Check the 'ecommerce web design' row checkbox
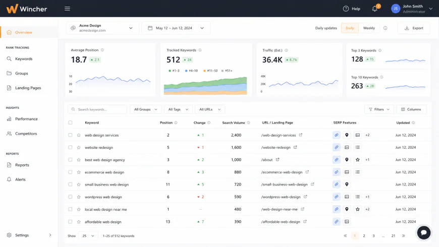 [70, 172]
